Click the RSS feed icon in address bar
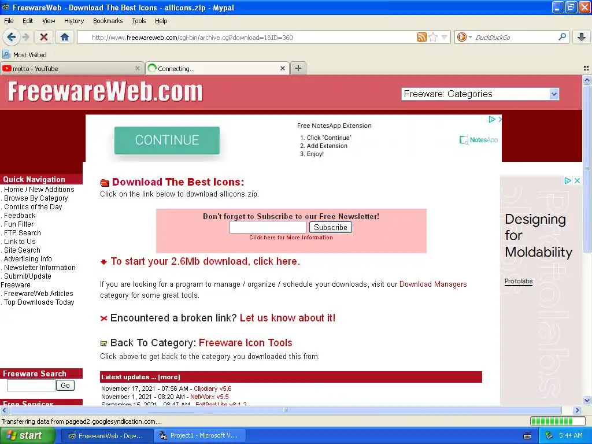Image resolution: width=592 pixels, height=444 pixels. [x=421, y=37]
